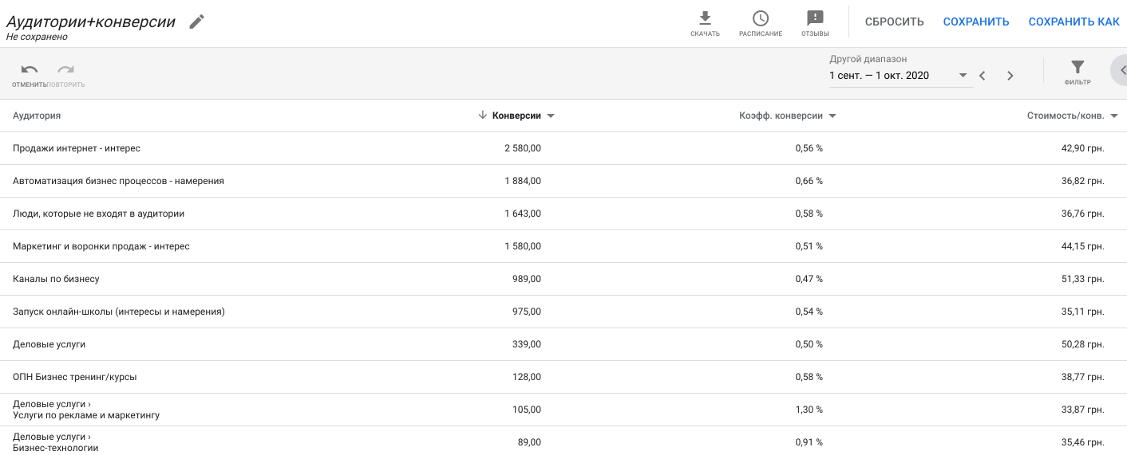Click conversion rate 0,56 %
1127x455 pixels.
click(x=809, y=148)
